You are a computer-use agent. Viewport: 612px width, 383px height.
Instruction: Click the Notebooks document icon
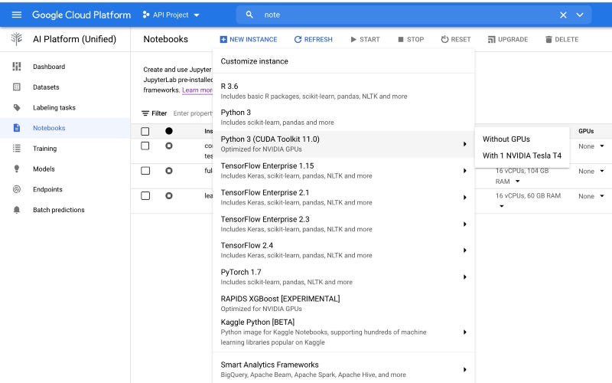[x=16, y=128]
